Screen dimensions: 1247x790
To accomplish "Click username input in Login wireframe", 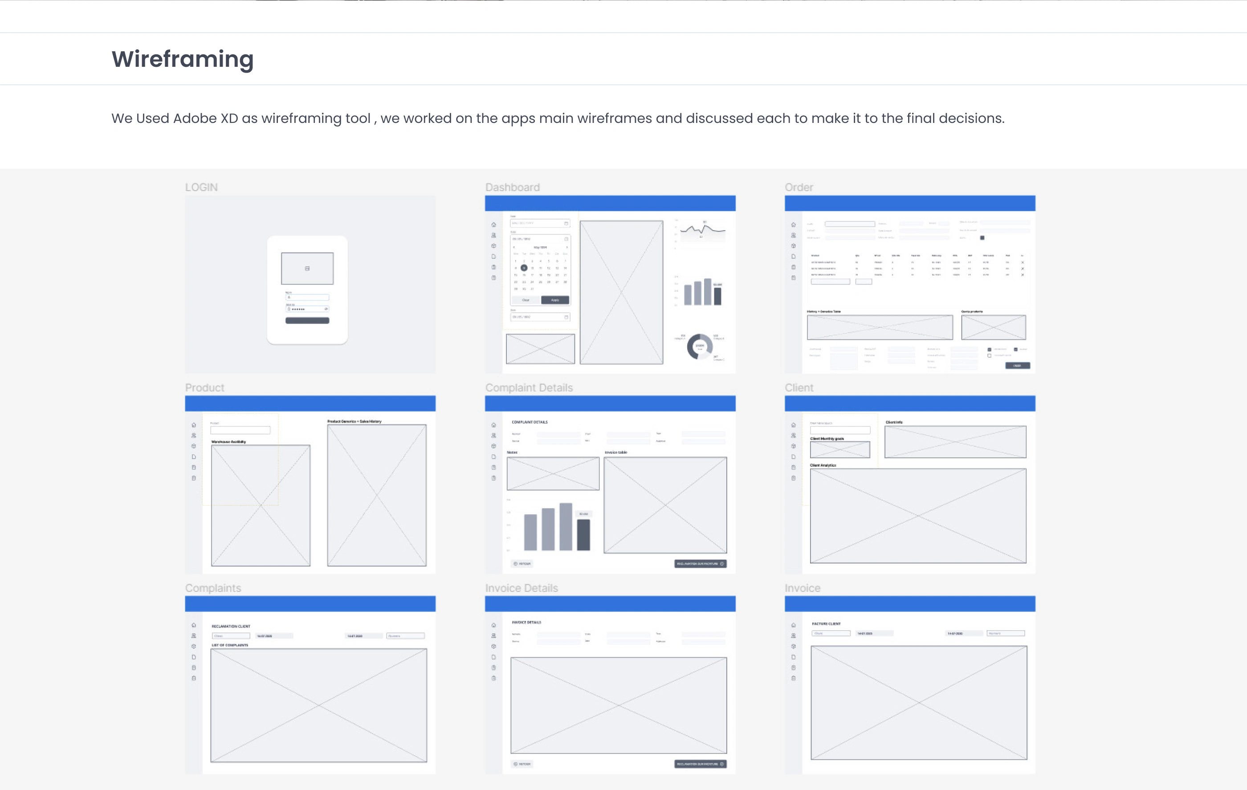I will point(308,297).
